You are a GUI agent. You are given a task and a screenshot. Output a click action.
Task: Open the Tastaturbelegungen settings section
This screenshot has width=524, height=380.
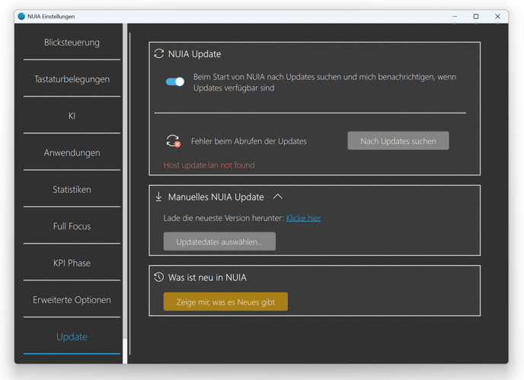click(x=72, y=79)
